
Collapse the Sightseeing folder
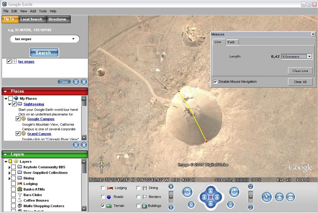[10, 104]
